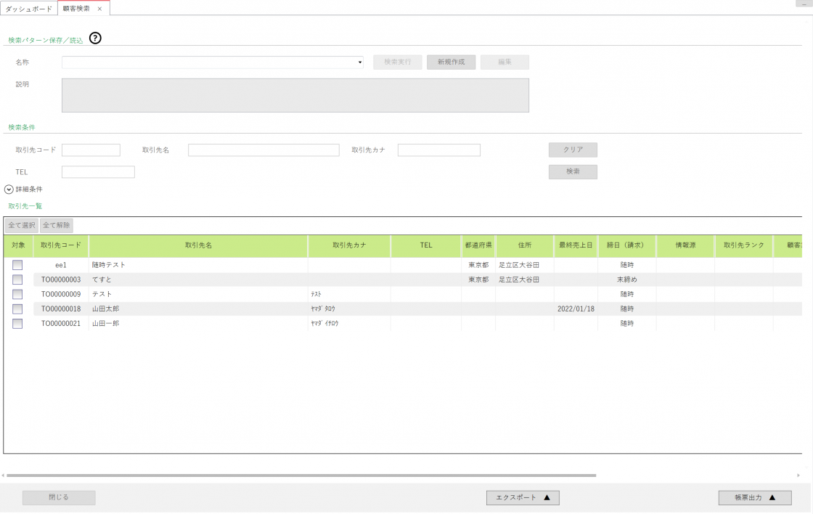Close the 顧客検索 tab
This screenshot has width=813, height=514.
(x=99, y=9)
